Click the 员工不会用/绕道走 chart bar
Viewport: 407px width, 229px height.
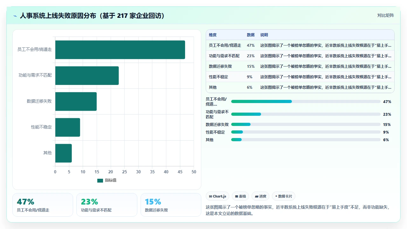tap(120, 50)
